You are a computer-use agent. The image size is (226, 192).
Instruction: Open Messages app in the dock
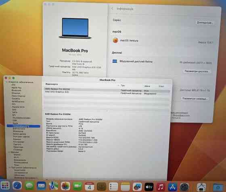coord(29,186)
